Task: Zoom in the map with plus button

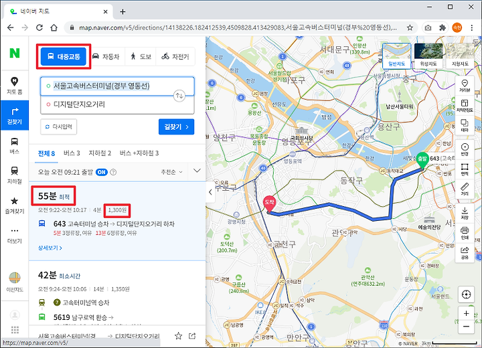Action: tap(466, 313)
